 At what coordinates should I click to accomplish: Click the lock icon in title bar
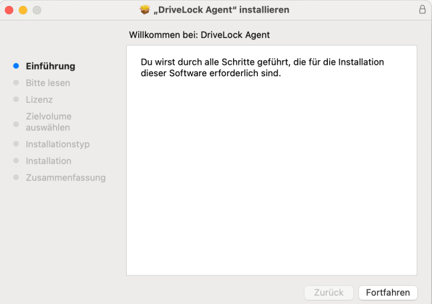[x=422, y=9]
